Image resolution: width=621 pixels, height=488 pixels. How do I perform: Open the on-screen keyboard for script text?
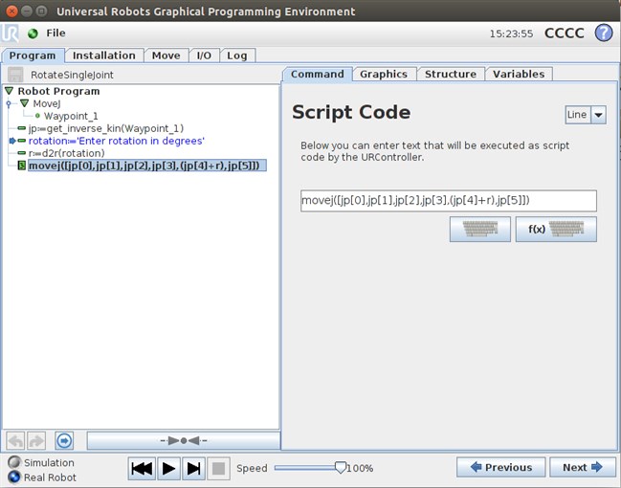tap(480, 229)
